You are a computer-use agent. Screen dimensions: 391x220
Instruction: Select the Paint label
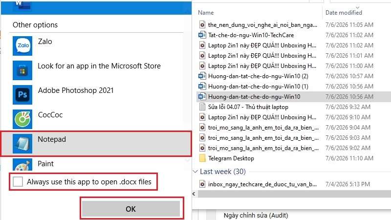coord(45,164)
